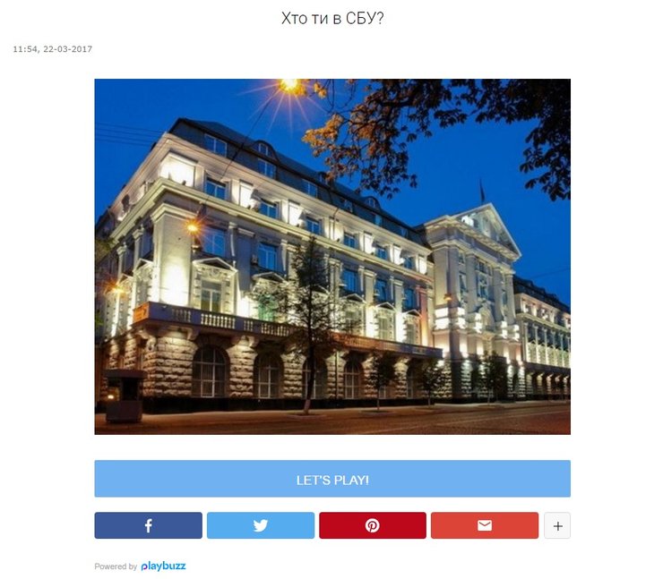
Task: Pin the quiz with Pinterest button
Action: tap(373, 525)
